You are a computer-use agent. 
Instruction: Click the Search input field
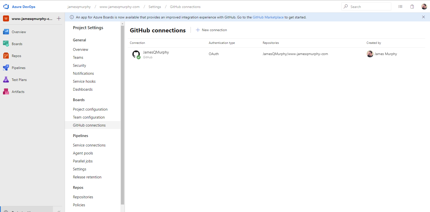[x=366, y=6]
